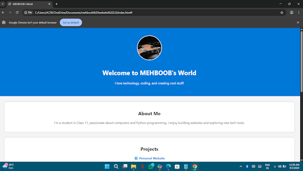Click the volume speaker icon
The width and height of the screenshot is (303, 171).
click(x=280, y=167)
